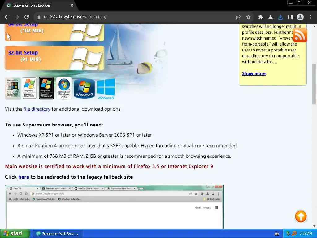Image resolution: width=317 pixels, height=238 pixels.
Task: Go back with the browser back arrow
Action: pyautogui.click(x=7, y=17)
